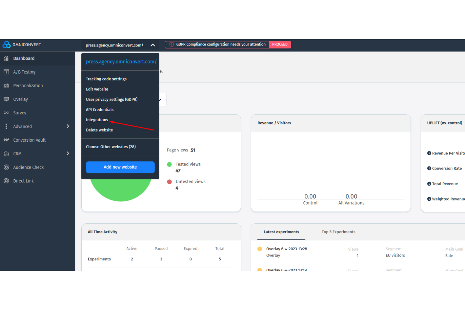Viewport: 465px width, 310px height.
Task: Open Direct Link from the sidebar
Action: pyautogui.click(x=23, y=181)
